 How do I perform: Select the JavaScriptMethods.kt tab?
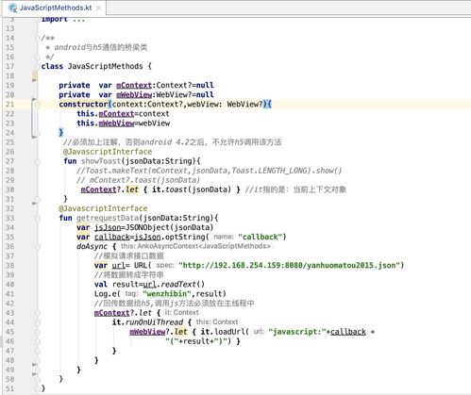[54, 8]
